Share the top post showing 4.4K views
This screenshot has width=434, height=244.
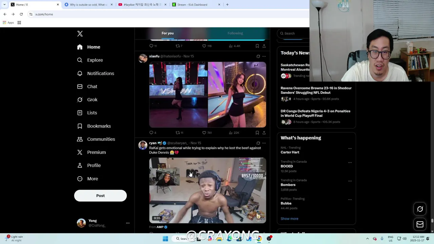coord(264,46)
